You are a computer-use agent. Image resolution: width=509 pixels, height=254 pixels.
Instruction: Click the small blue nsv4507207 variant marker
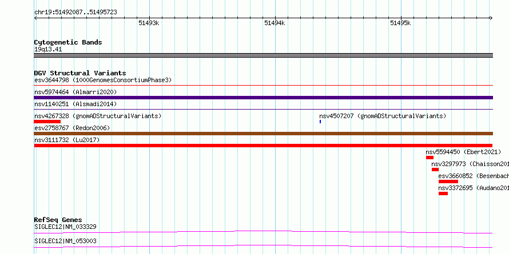[320, 122]
